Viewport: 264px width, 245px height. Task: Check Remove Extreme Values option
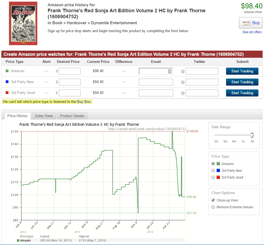click(213, 207)
